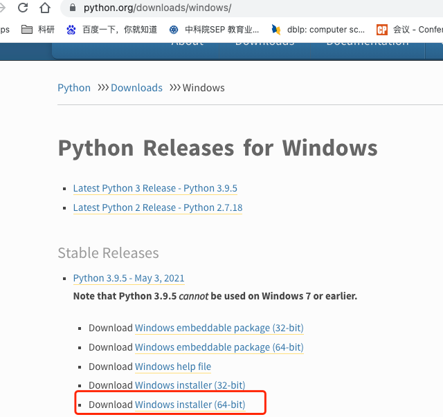Open the 会议 - Confer bookmark
Viewport: 443px width, 417px height.
point(418,29)
